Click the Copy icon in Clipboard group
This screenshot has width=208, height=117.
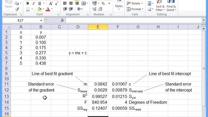click(17, 3)
